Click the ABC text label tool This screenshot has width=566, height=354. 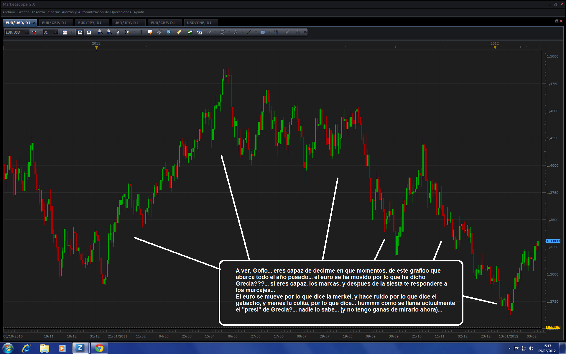click(276, 32)
